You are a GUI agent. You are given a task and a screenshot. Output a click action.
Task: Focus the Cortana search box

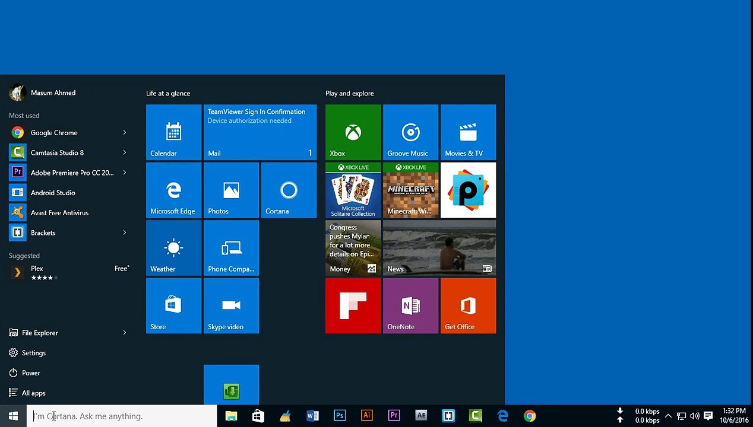(x=122, y=416)
